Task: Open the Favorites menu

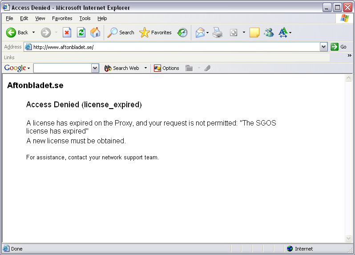Action: pyautogui.click(x=62, y=18)
